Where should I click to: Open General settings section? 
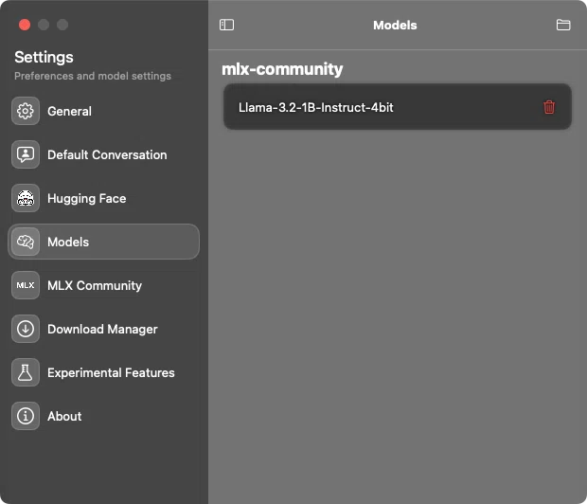click(103, 111)
